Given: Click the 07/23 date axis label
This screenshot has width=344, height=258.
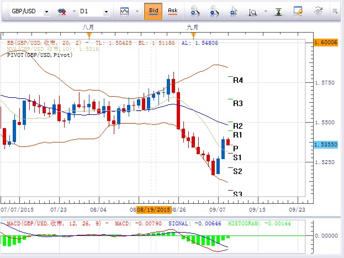Looking at the screenshot, I should (59, 210).
